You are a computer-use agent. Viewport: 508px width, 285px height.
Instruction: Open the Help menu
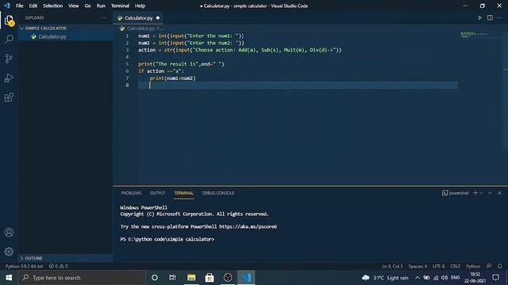pyautogui.click(x=140, y=6)
